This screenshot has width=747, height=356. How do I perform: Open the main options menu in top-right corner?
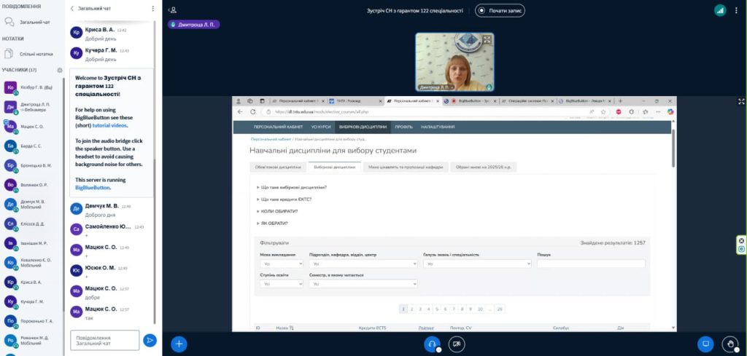(738, 10)
